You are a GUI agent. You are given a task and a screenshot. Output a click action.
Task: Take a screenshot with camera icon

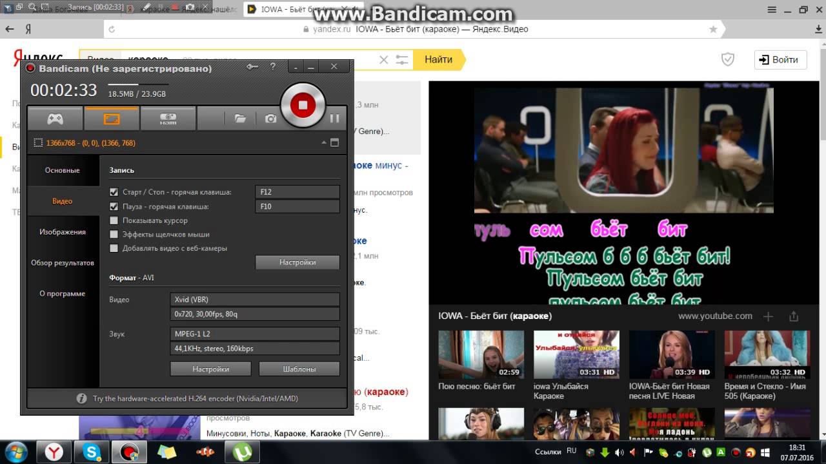pos(270,119)
